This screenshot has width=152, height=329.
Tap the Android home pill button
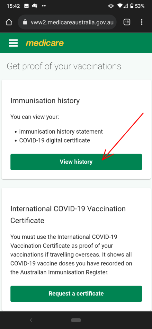[76, 320]
